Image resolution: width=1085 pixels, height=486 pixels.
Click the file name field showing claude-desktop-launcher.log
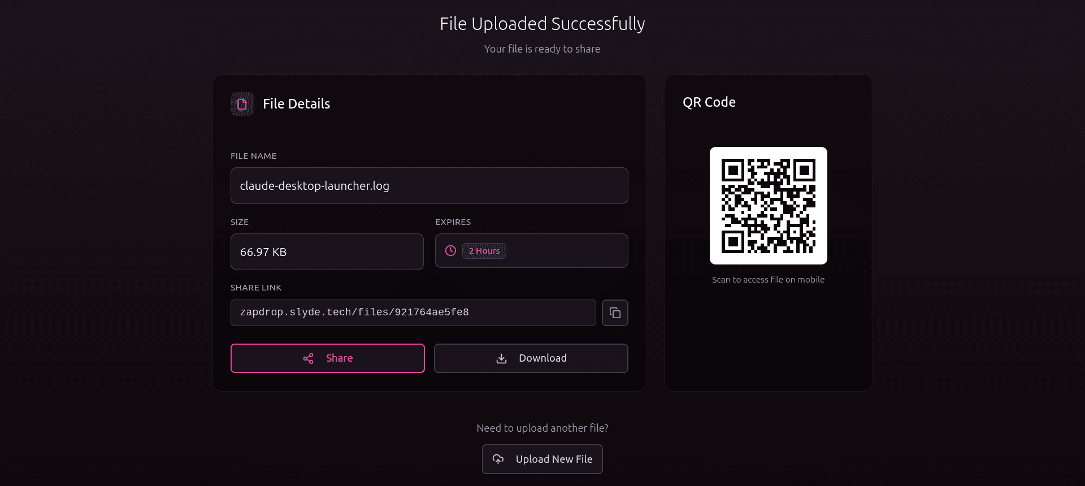click(429, 185)
